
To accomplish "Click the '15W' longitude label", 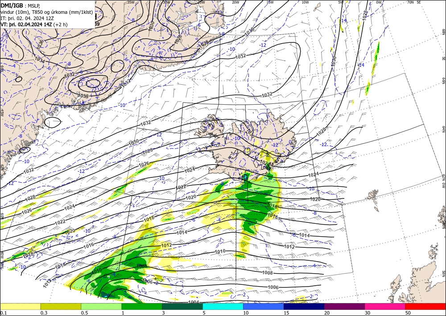I will [x=270, y=2].
